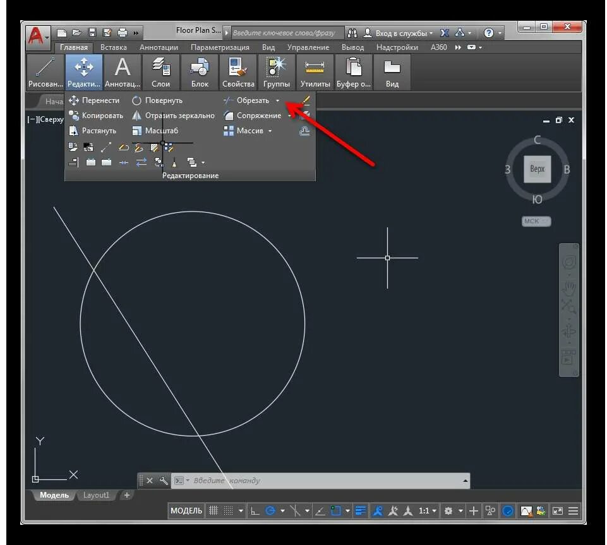Click the join icon with blue arrows

124,162
